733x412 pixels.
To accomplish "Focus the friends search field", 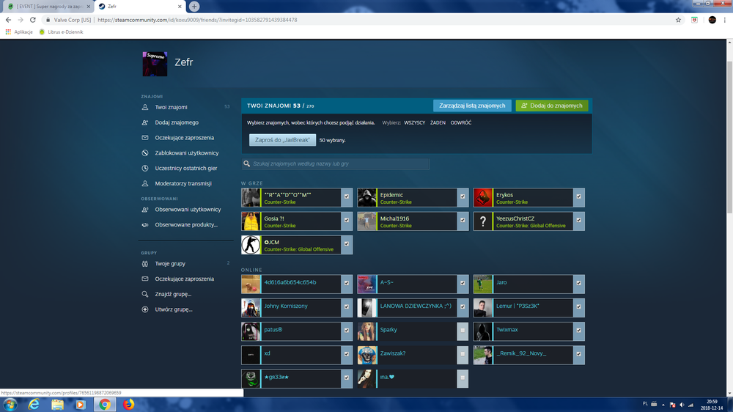I will coord(336,163).
